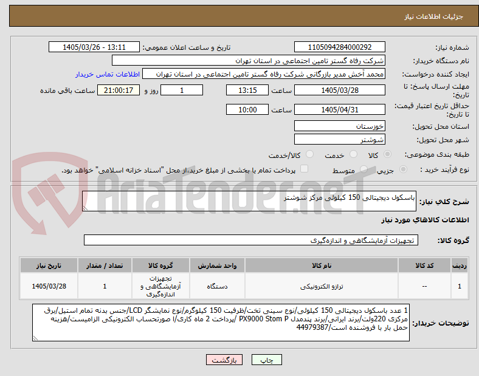Click the ردیف column header
Viewport: 479px width, 376px height.
[460, 265]
